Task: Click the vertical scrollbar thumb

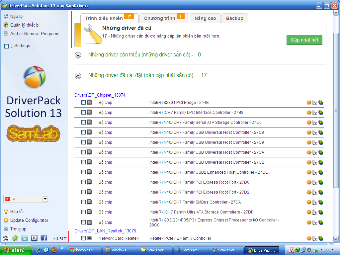Action: tap(336, 110)
